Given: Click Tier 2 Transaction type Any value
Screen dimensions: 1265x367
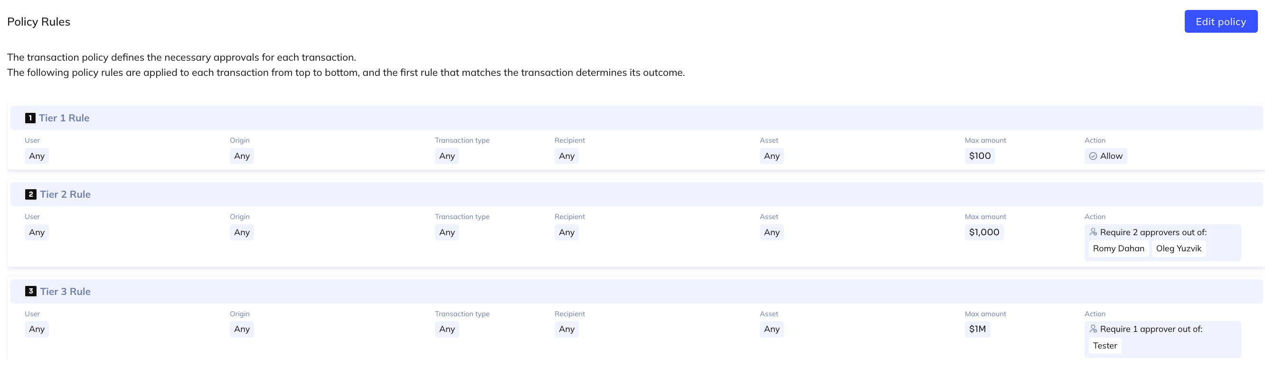Looking at the screenshot, I should pos(446,232).
